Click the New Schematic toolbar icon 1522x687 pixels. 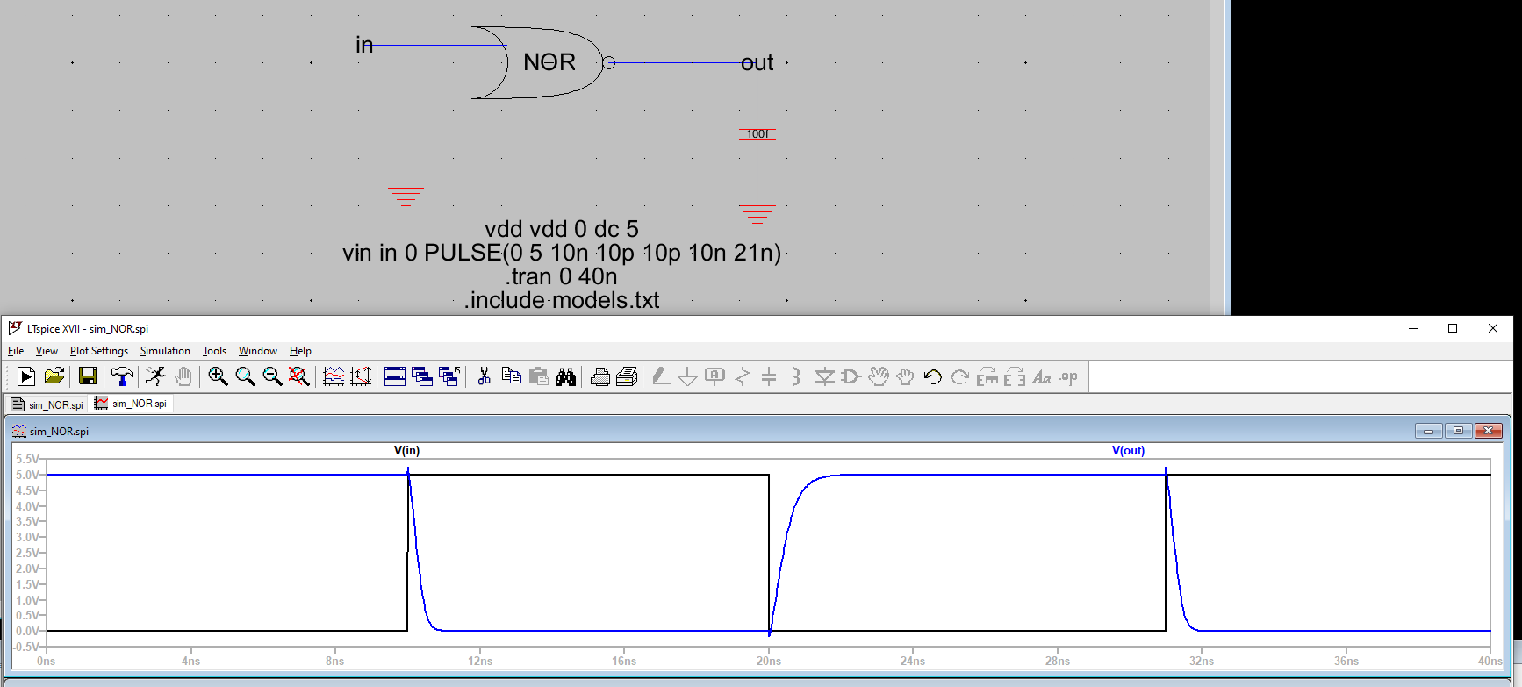[26, 376]
